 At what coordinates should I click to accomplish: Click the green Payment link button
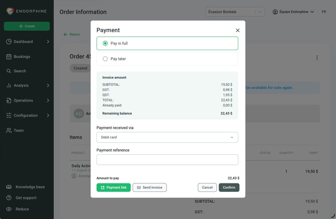point(113,187)
